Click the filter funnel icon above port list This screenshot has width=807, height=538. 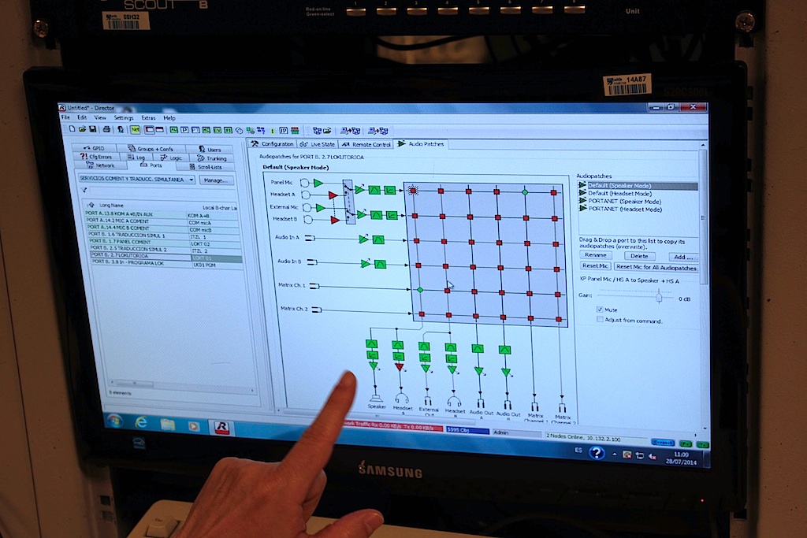84,191
